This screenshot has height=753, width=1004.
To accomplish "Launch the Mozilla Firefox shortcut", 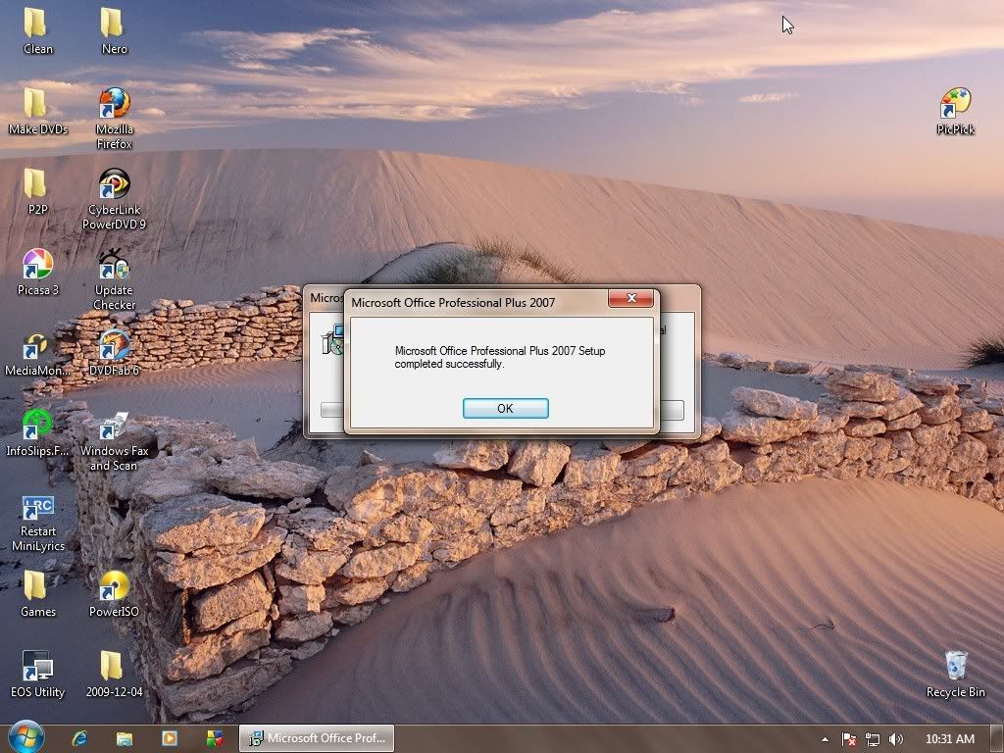I will [x=114, y=119].
